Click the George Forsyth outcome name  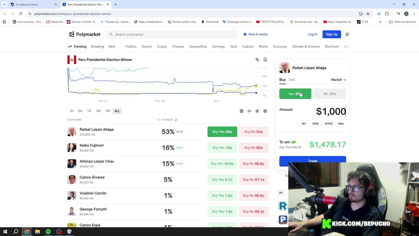click(93, 209)
